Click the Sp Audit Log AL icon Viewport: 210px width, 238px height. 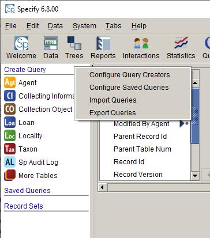coord(10,162)
